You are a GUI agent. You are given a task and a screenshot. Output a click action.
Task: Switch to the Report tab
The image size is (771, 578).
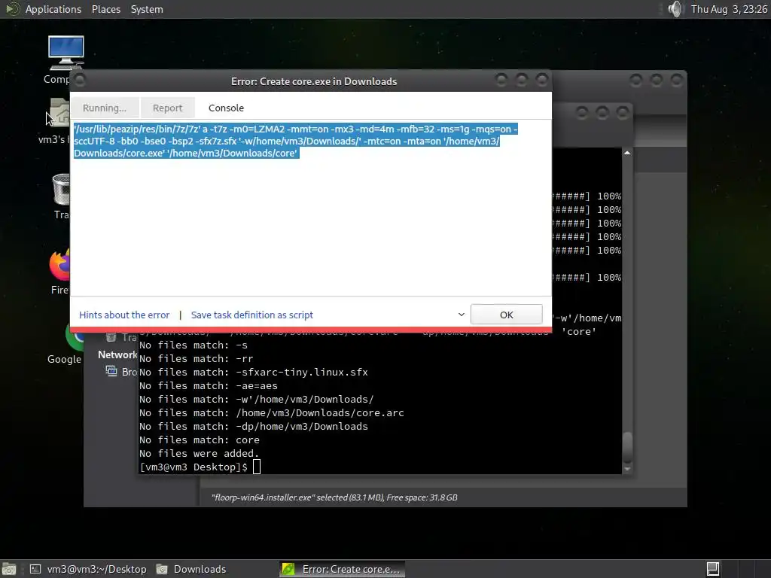pyautogui.click(x=167, y=108)
